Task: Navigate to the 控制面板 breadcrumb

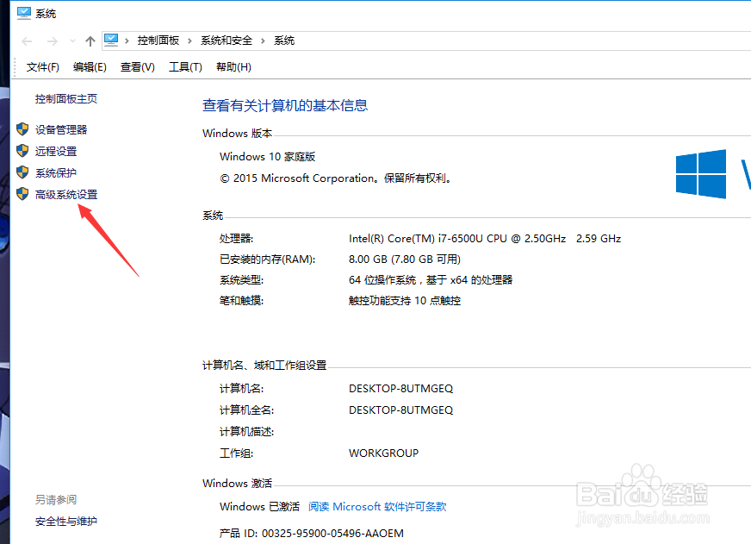Action: pos(158,41)
